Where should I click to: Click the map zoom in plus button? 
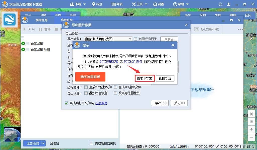click(251, 129)
